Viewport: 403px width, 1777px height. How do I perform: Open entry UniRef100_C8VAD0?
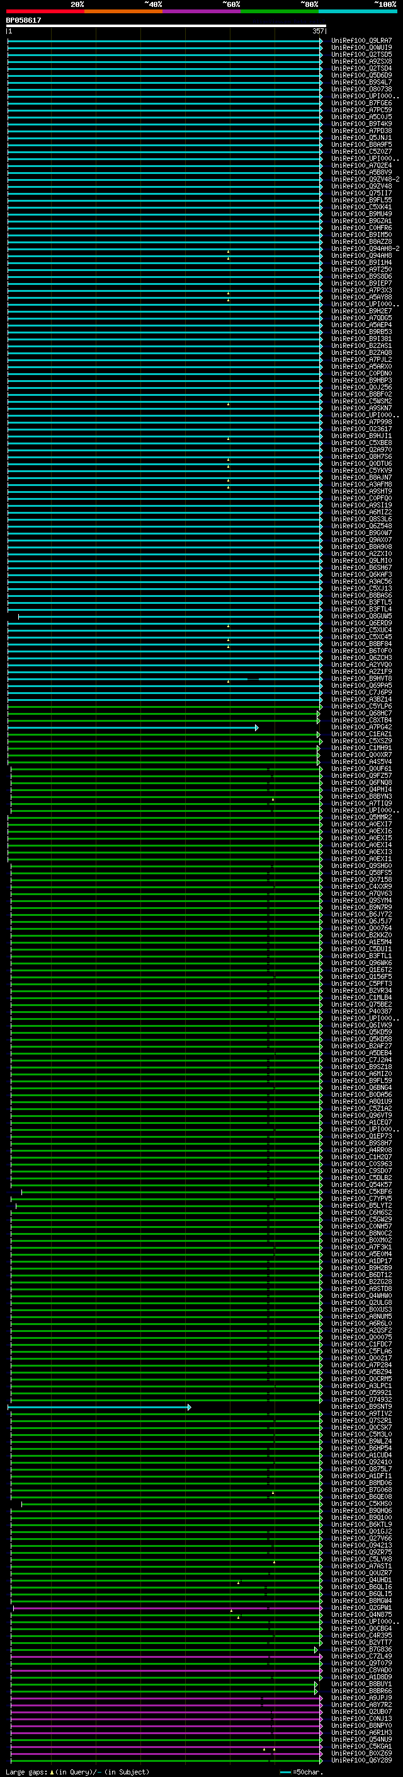point(361,1670)
